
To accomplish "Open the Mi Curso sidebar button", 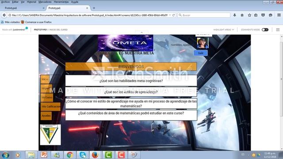I will (x=47, y=98).
